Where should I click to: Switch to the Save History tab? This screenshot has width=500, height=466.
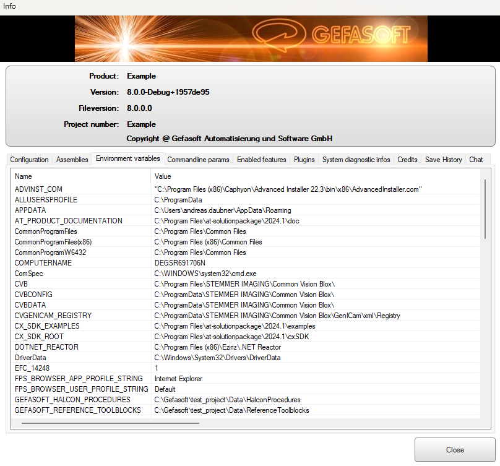(x=443, y=160)
